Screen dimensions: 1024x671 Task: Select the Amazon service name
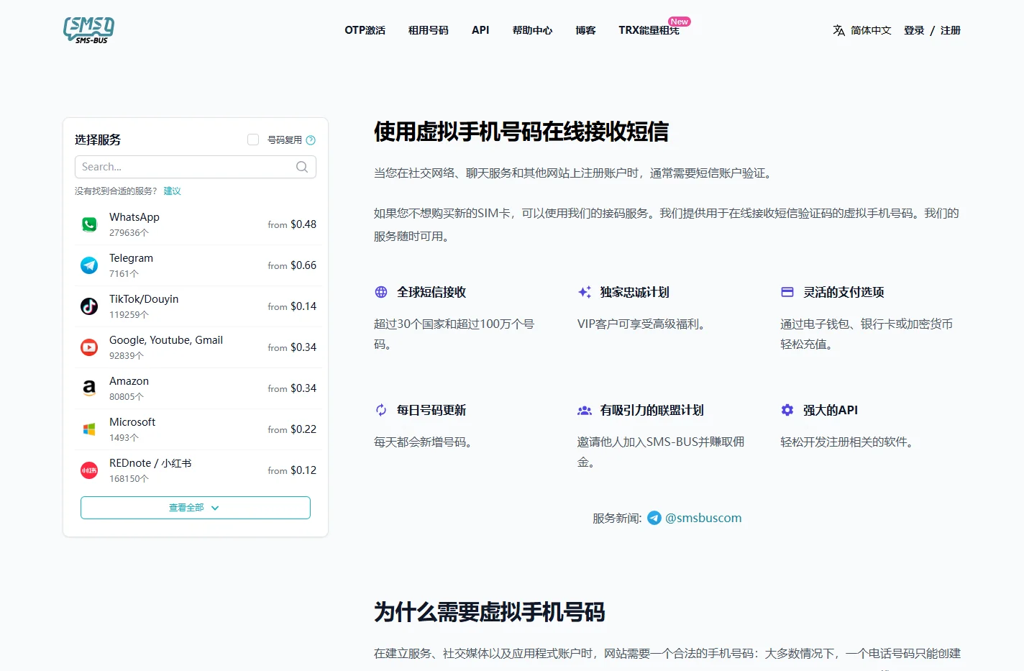click(x=129, y=381)
